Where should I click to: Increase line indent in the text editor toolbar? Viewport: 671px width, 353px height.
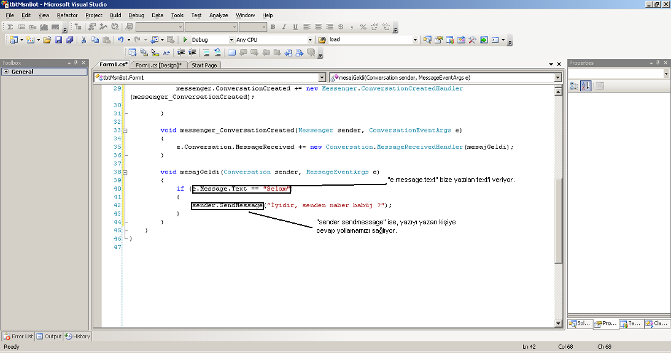click(x=192, y=53)
